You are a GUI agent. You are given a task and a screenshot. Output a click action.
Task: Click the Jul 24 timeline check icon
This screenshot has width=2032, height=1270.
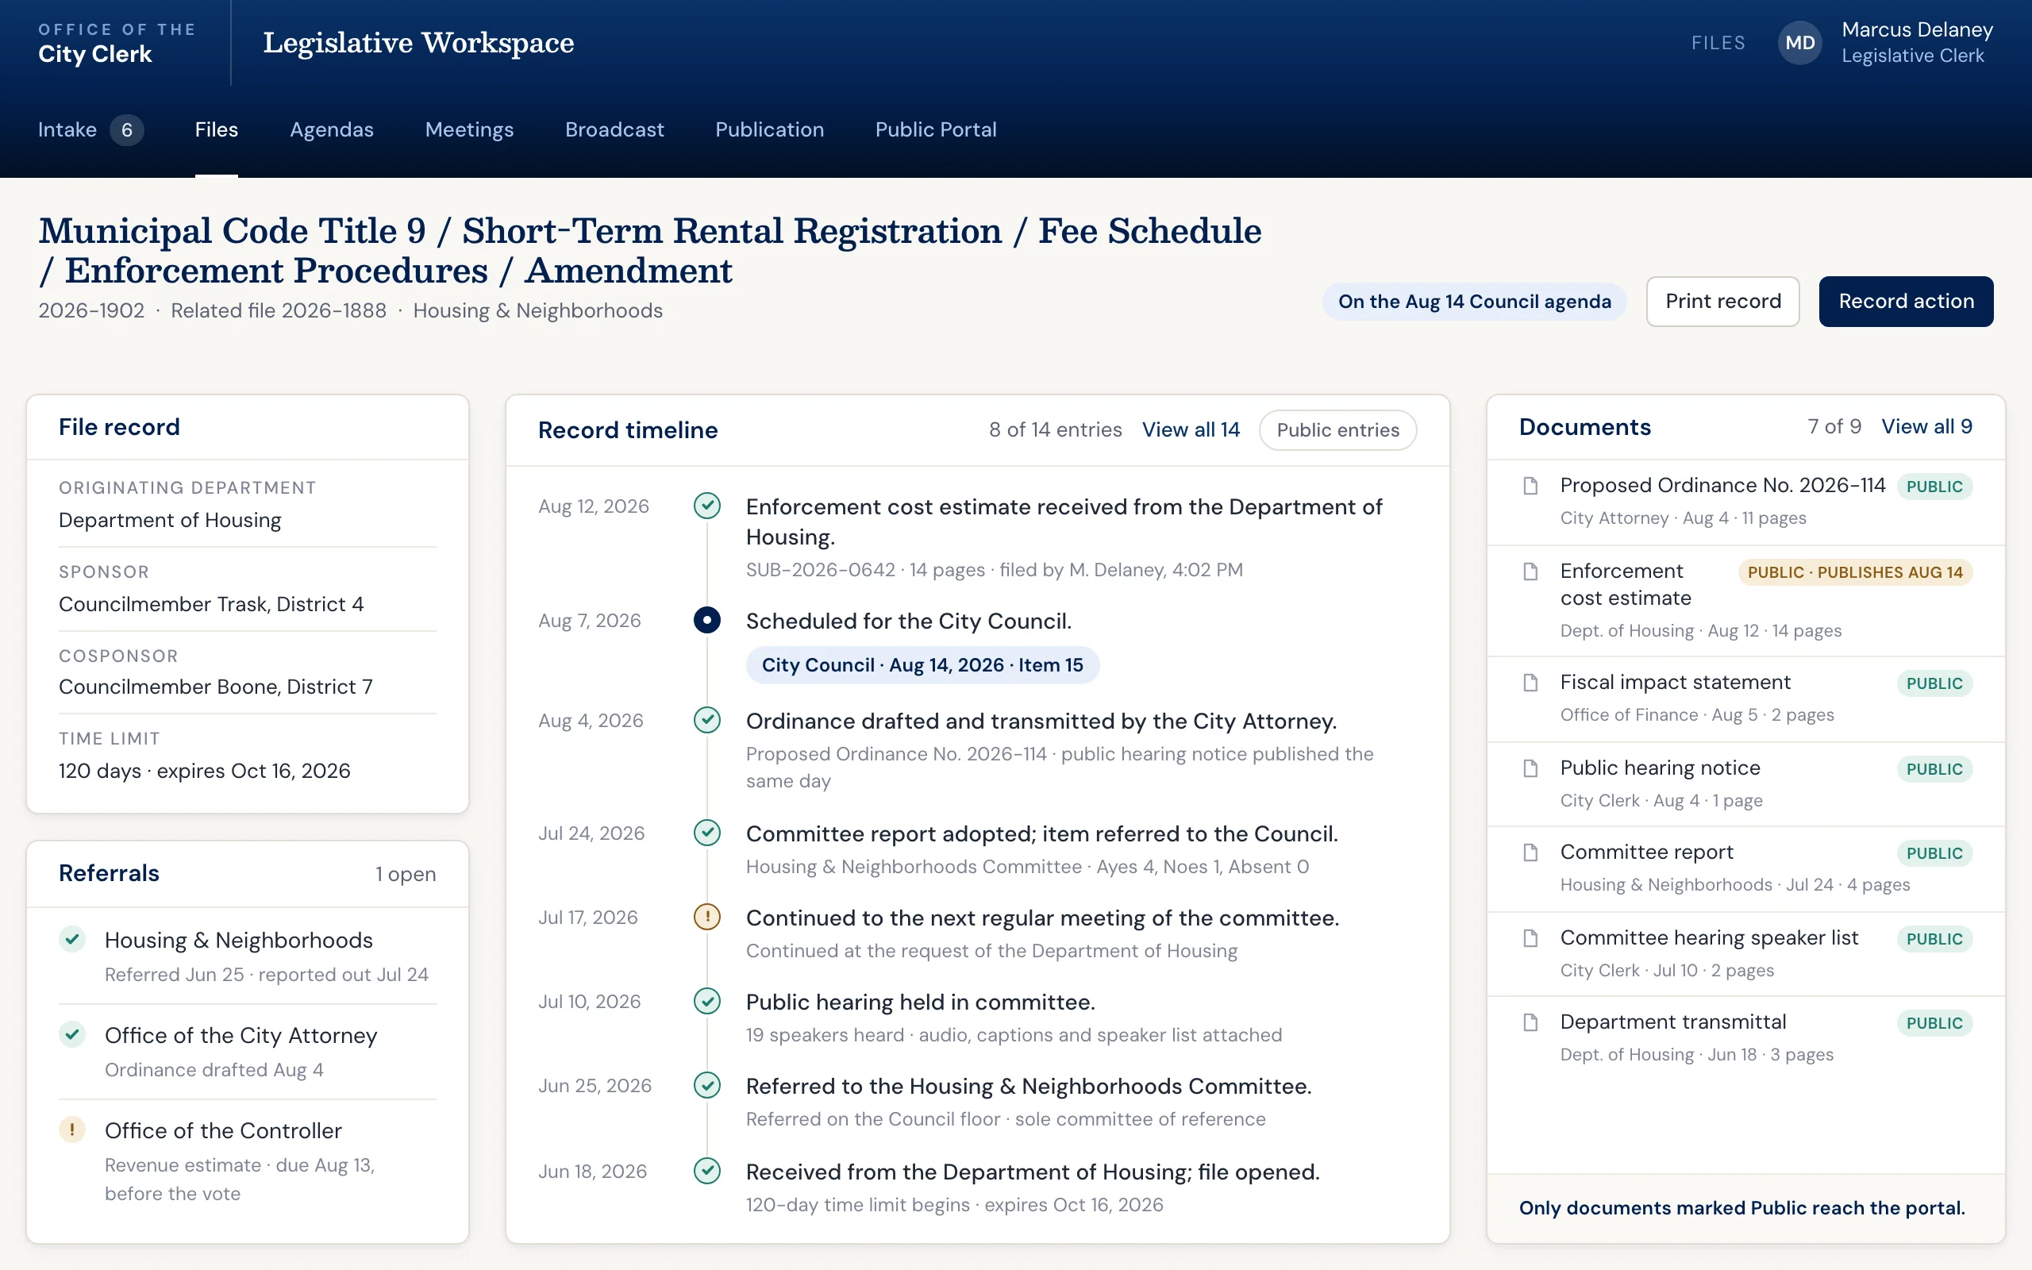tap(707, 833)
